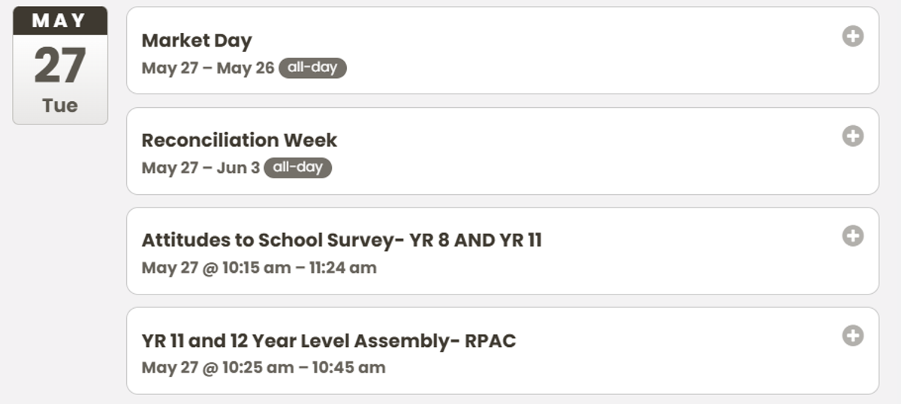Expand Reconciliation Week using its plus icon

pos(852,136)
